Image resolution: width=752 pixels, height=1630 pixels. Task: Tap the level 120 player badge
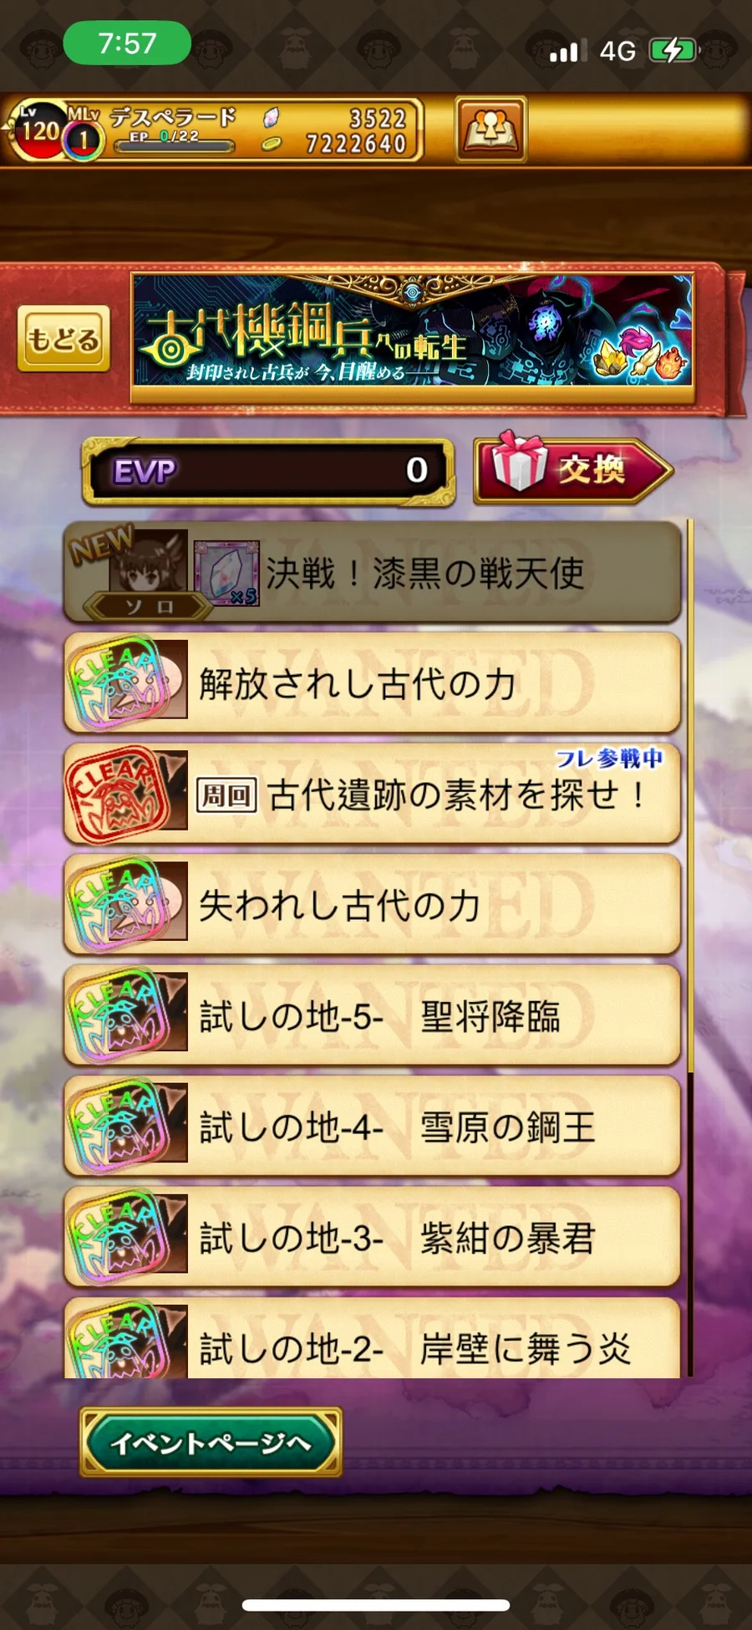40,130
